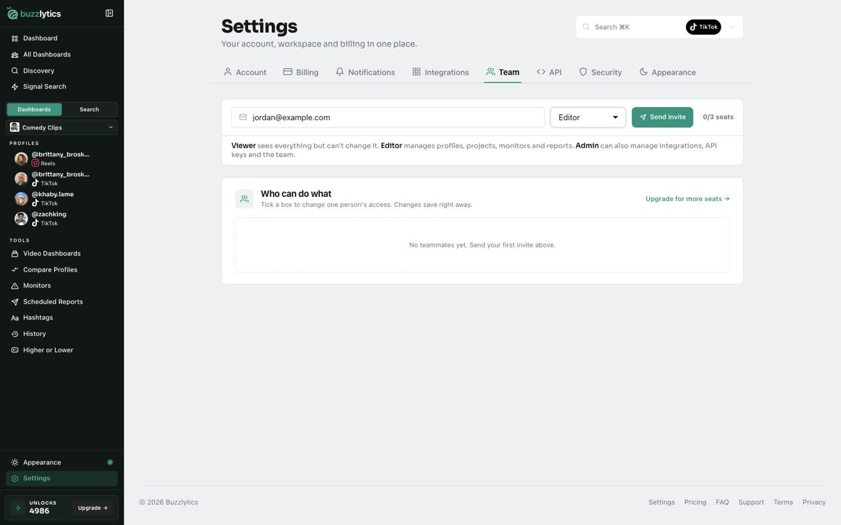Switch sidebar to Search mode
The image size is (841, 525).
tap(89, 110)
